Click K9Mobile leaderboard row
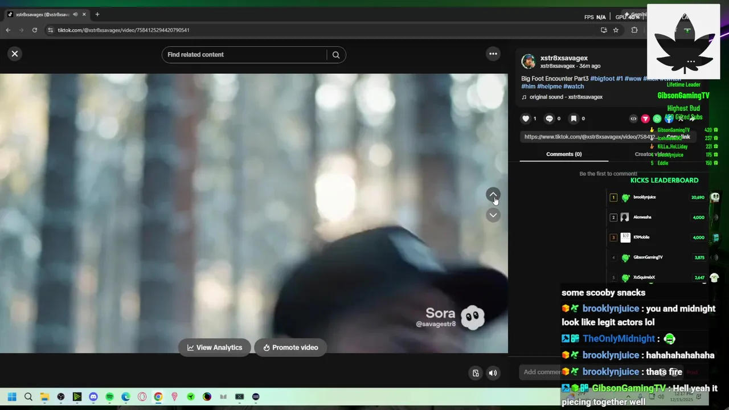 click(x=658, y=237)
